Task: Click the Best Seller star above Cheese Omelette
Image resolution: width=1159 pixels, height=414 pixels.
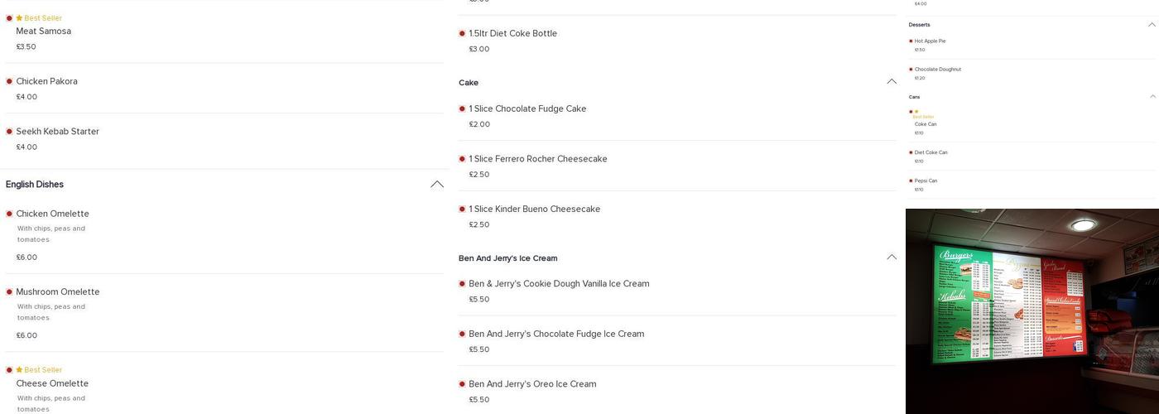Action: (x=19, y=370)
